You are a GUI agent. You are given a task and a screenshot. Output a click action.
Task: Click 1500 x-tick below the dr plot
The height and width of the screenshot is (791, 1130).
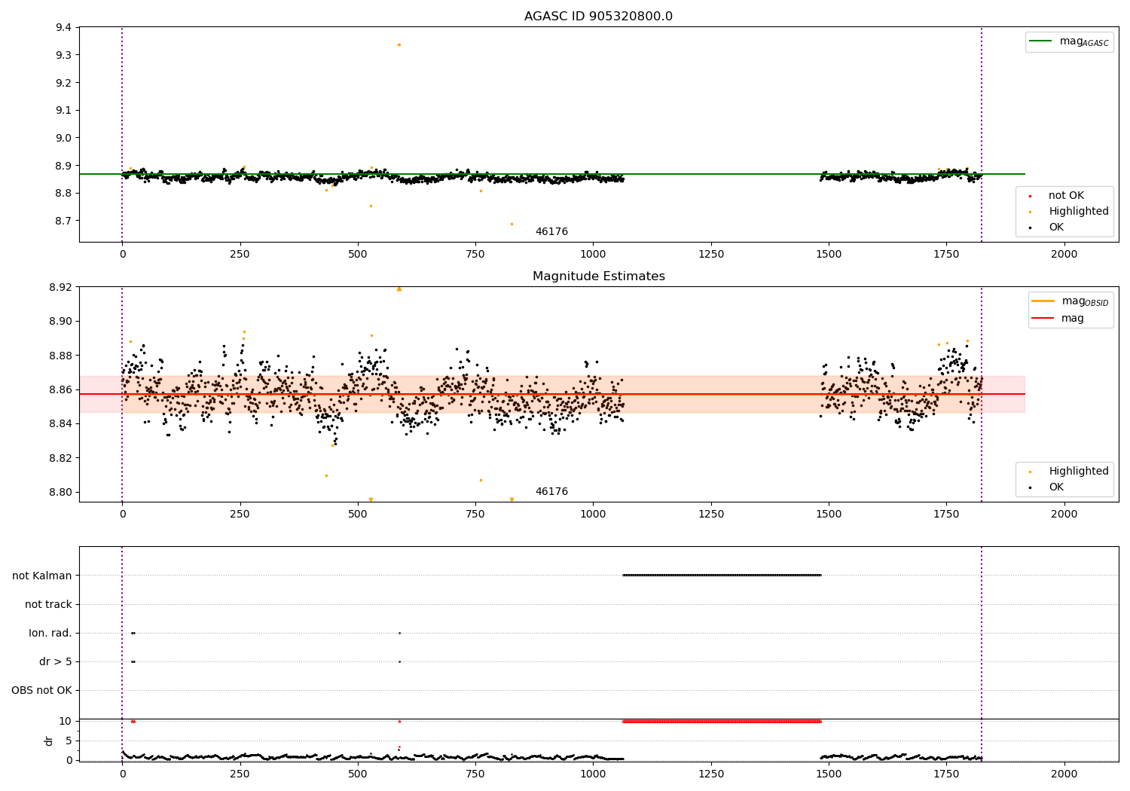point(829,774)
